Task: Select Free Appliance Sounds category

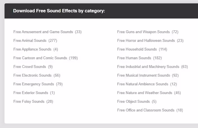Action: (x=32, y=49)
